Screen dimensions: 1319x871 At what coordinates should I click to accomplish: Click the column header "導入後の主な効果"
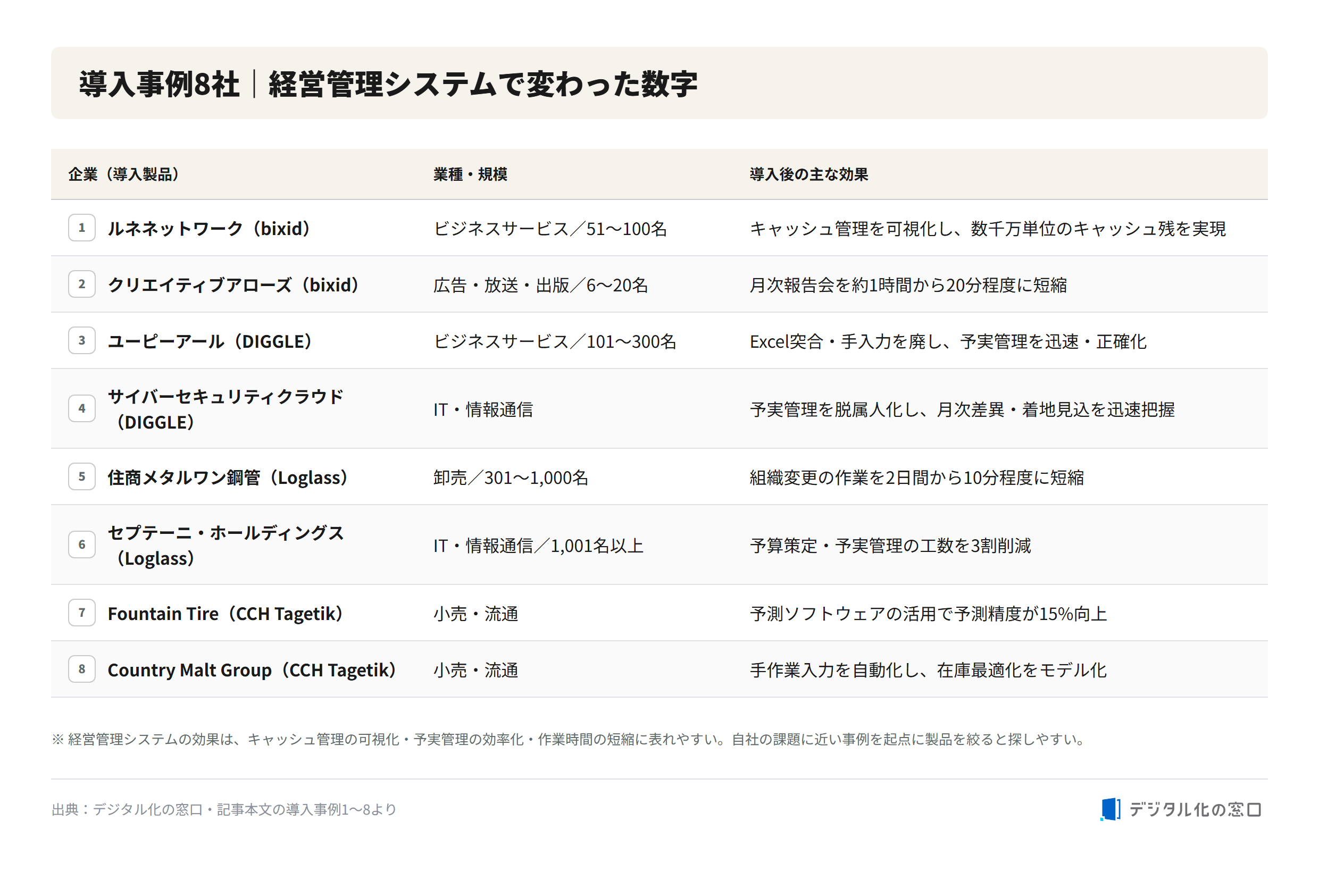pyautogui.click(x=808, y=174)
